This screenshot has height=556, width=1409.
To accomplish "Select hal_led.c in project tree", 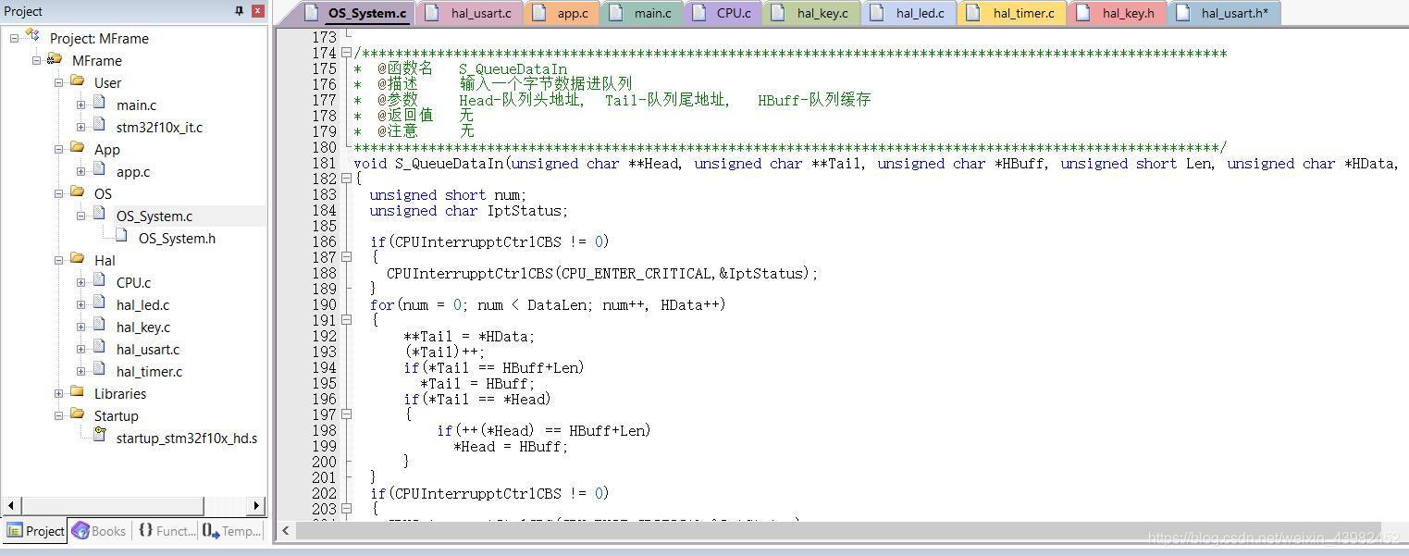I will pyautogui.click(x=142, y=305).
